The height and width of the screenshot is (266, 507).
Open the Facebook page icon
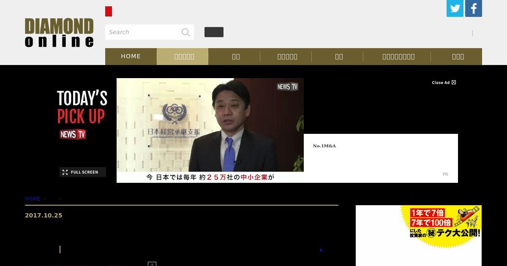474,8
